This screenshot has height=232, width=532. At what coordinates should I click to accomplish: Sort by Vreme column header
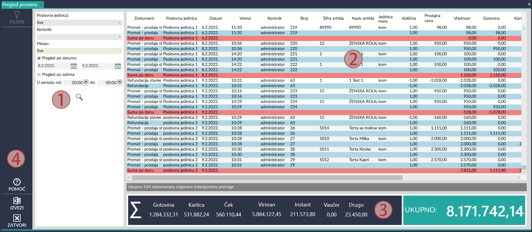point(245,18)
